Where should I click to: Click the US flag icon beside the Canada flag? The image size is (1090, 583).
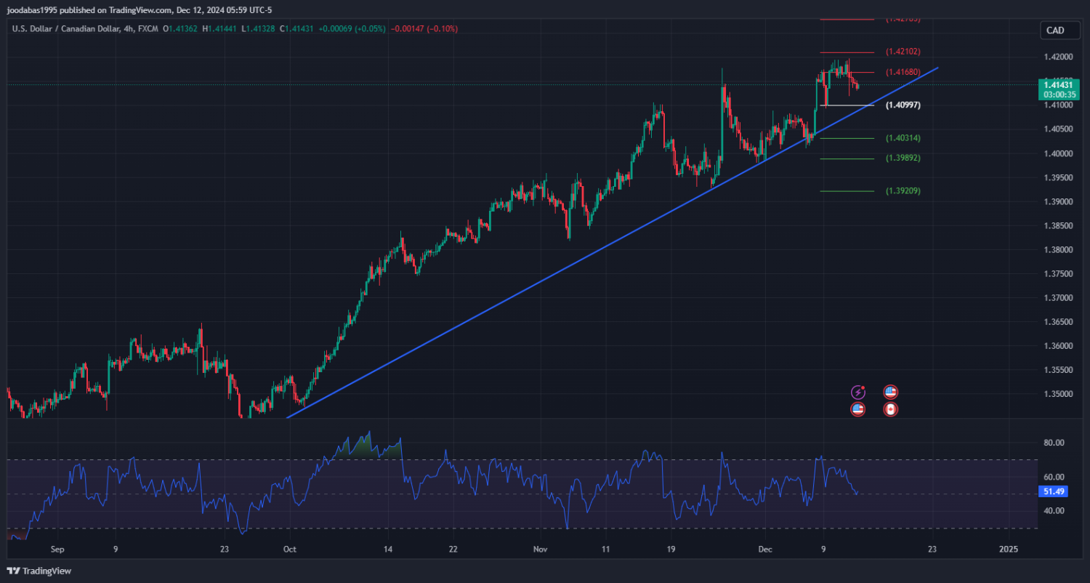tap(890, 393)
